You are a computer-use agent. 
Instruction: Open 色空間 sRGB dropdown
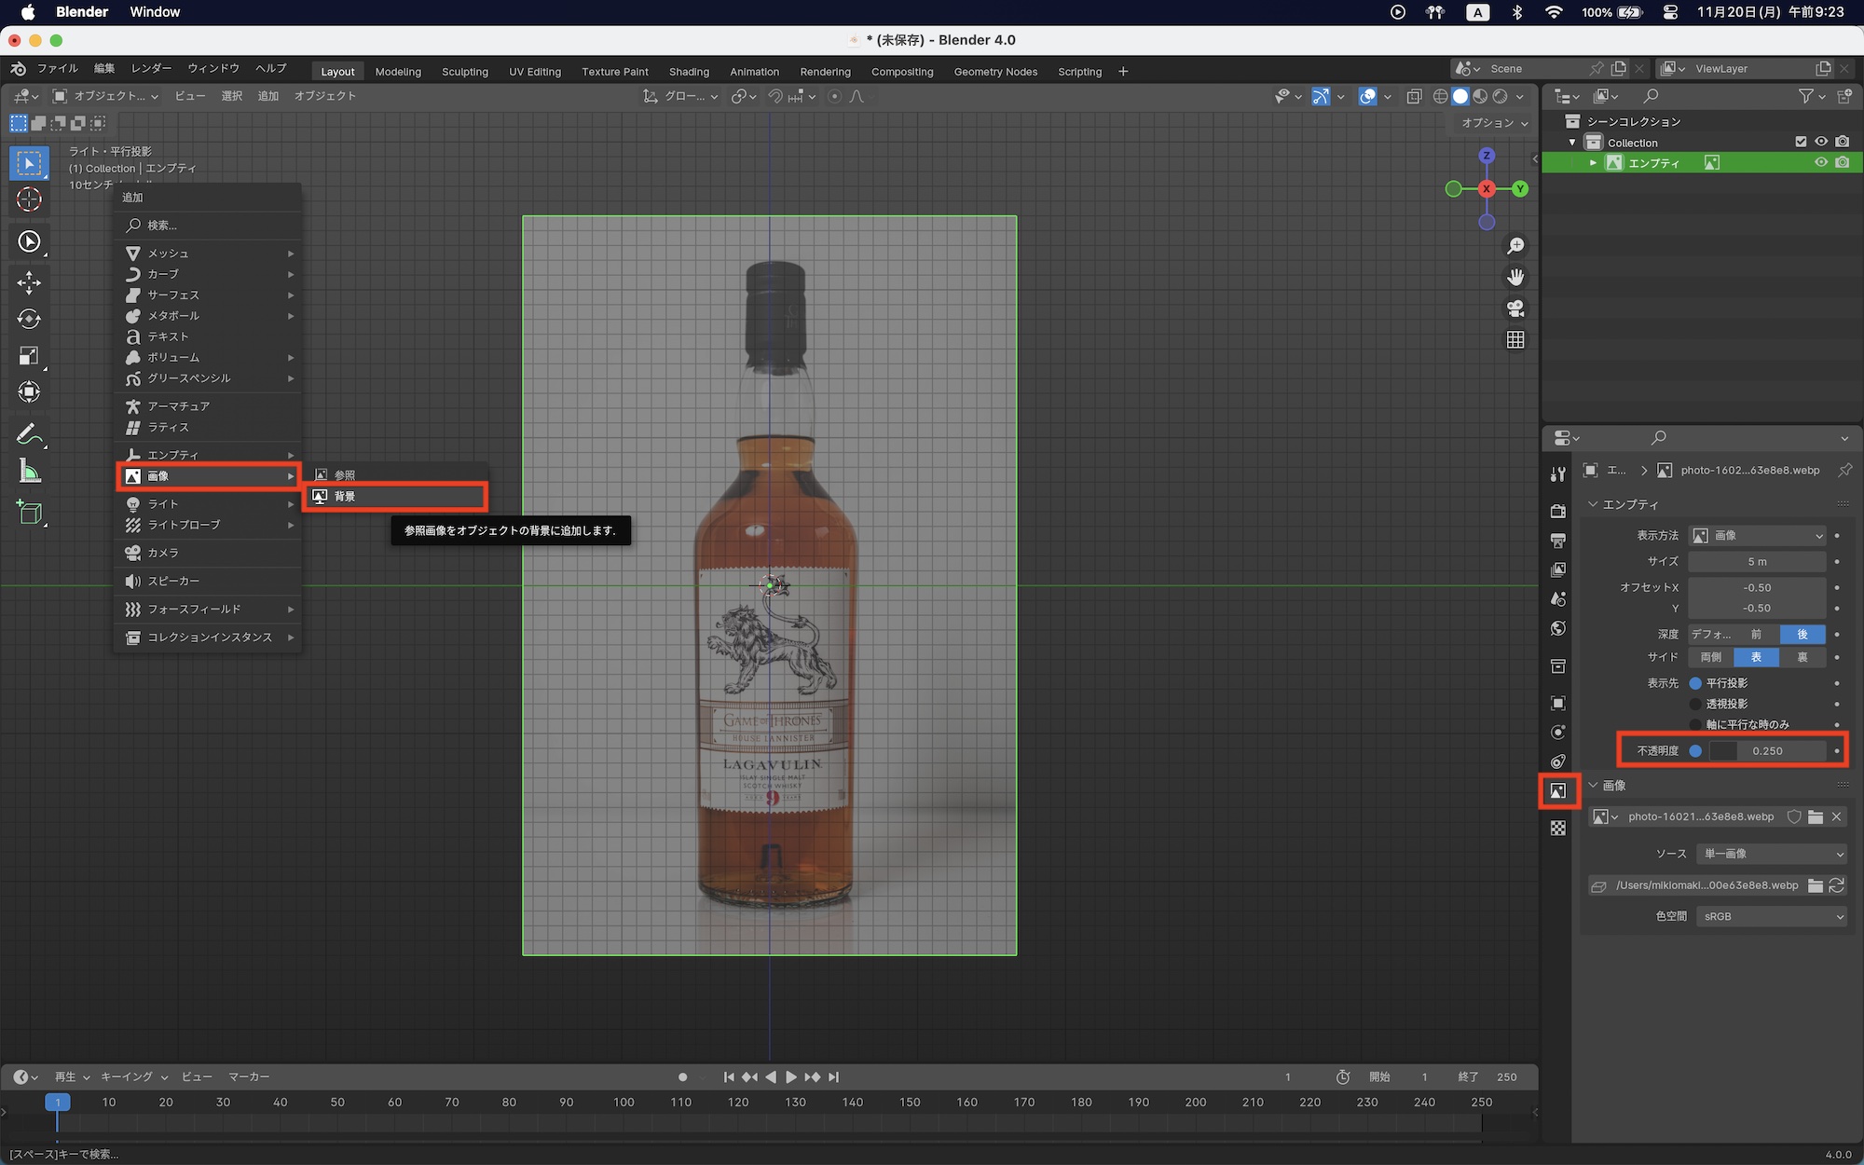coord(1770,916)
